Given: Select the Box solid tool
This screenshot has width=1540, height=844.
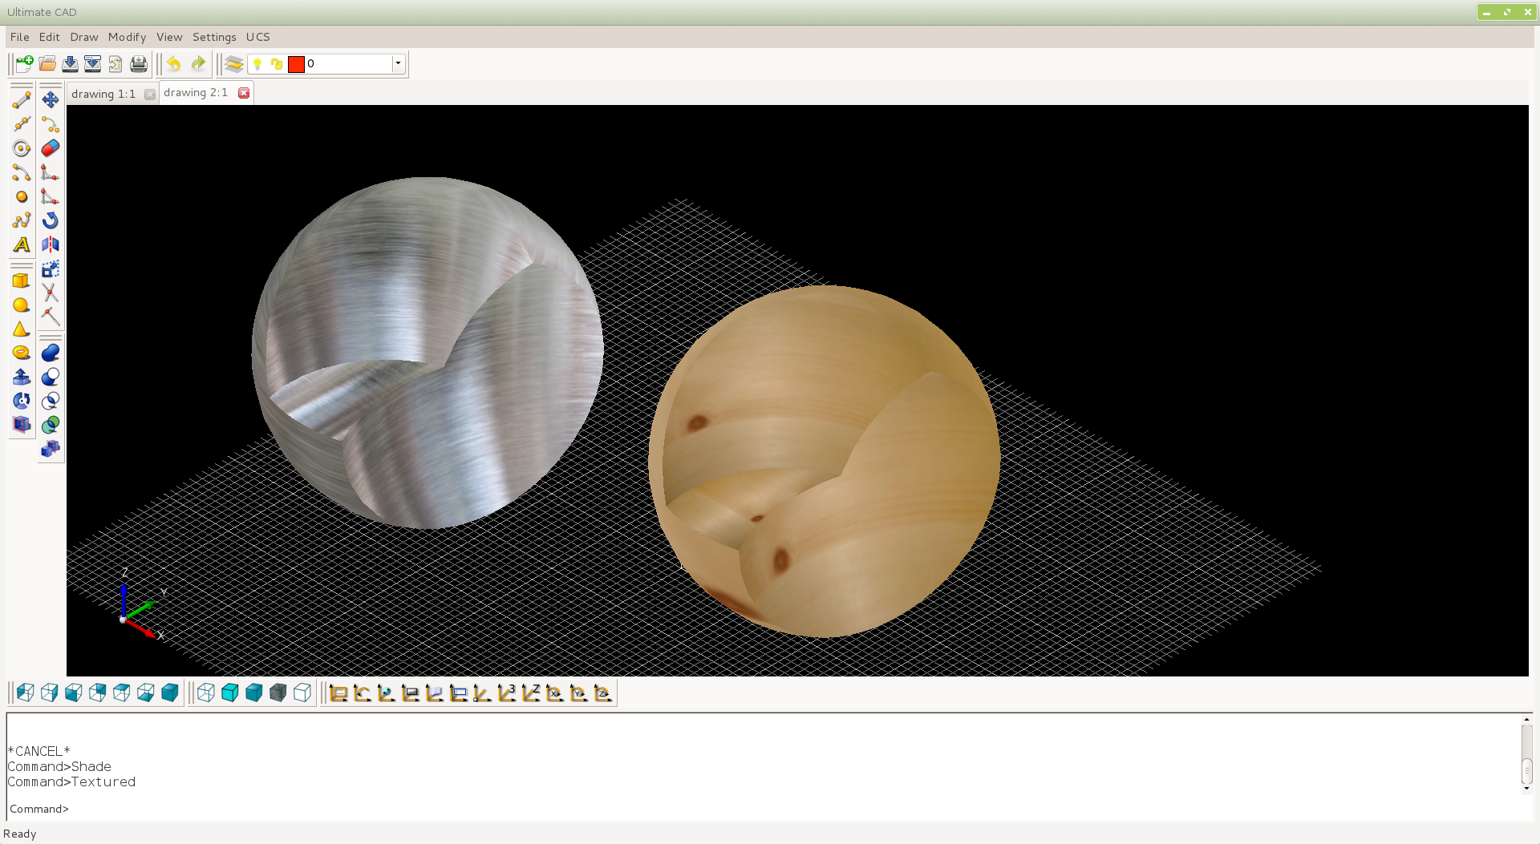Looking at the screenshot, I should 22,281.
